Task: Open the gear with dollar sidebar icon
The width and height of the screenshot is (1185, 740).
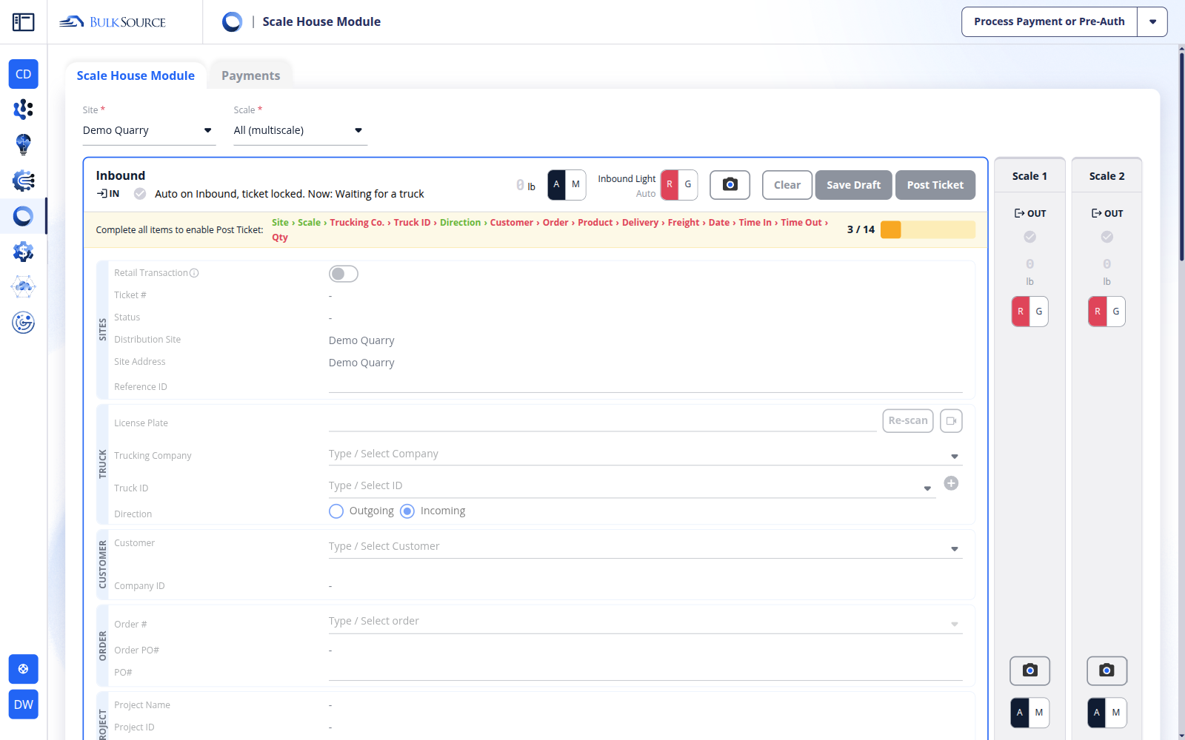Action: [24, 252]
